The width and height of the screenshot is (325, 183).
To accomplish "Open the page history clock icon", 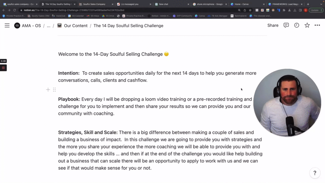I will click(296, 25).
